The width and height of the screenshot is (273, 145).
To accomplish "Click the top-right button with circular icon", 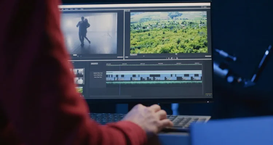I will click(204, 7).
